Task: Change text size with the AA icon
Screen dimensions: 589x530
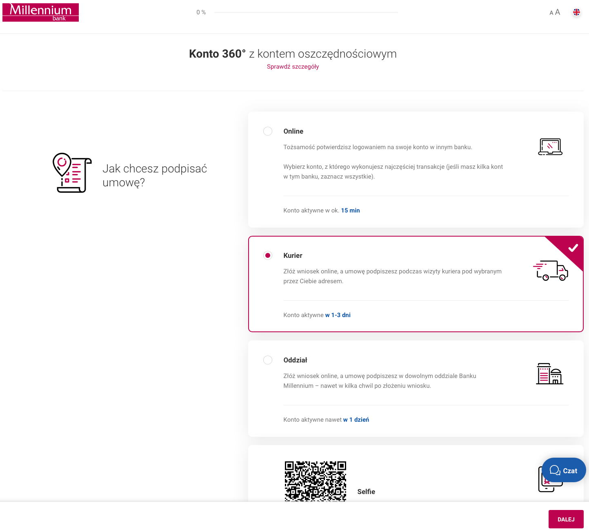Action: pyautogui.click(x=555, y=12)
